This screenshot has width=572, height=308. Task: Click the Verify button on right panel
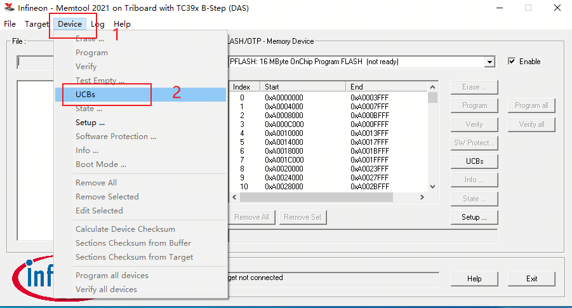click(474, 124)
